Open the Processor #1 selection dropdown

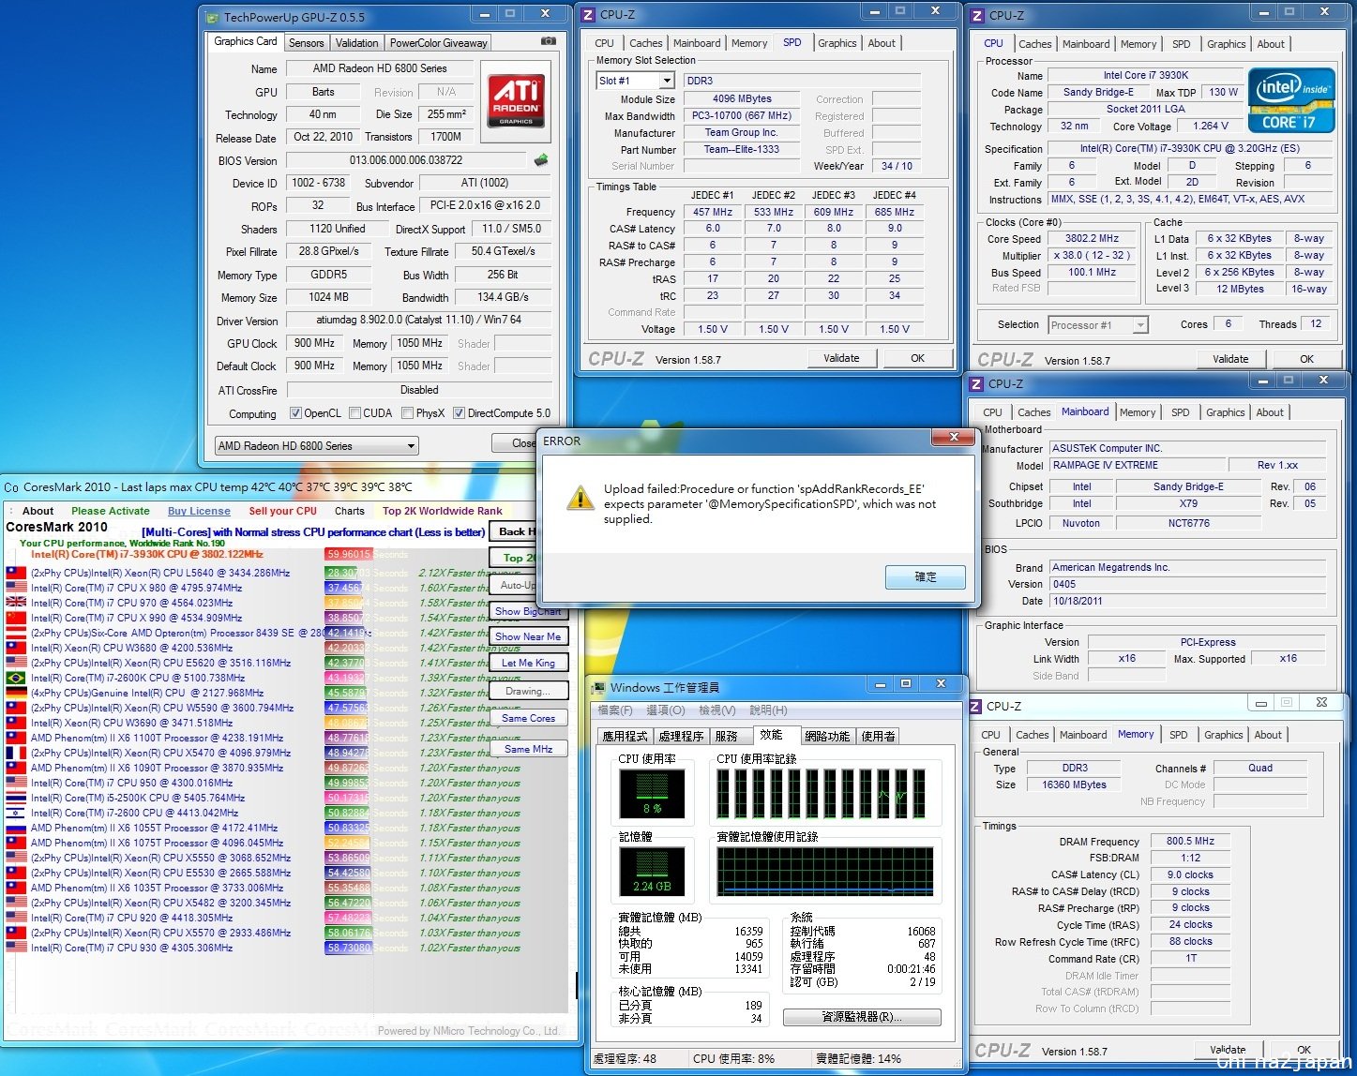pos(1098,325)
